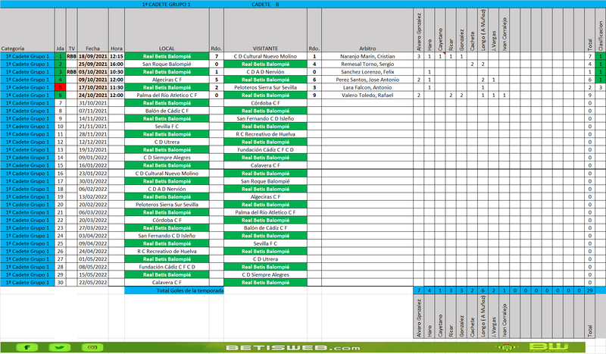Screen dimensions: 606x354
Task: Select the kickoff time cell '11:30'
Action: pos(117,87)
